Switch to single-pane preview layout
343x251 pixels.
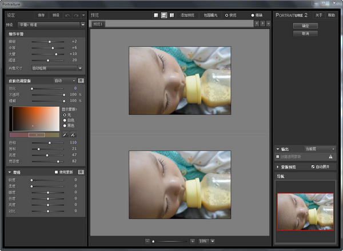coord(155,15)
